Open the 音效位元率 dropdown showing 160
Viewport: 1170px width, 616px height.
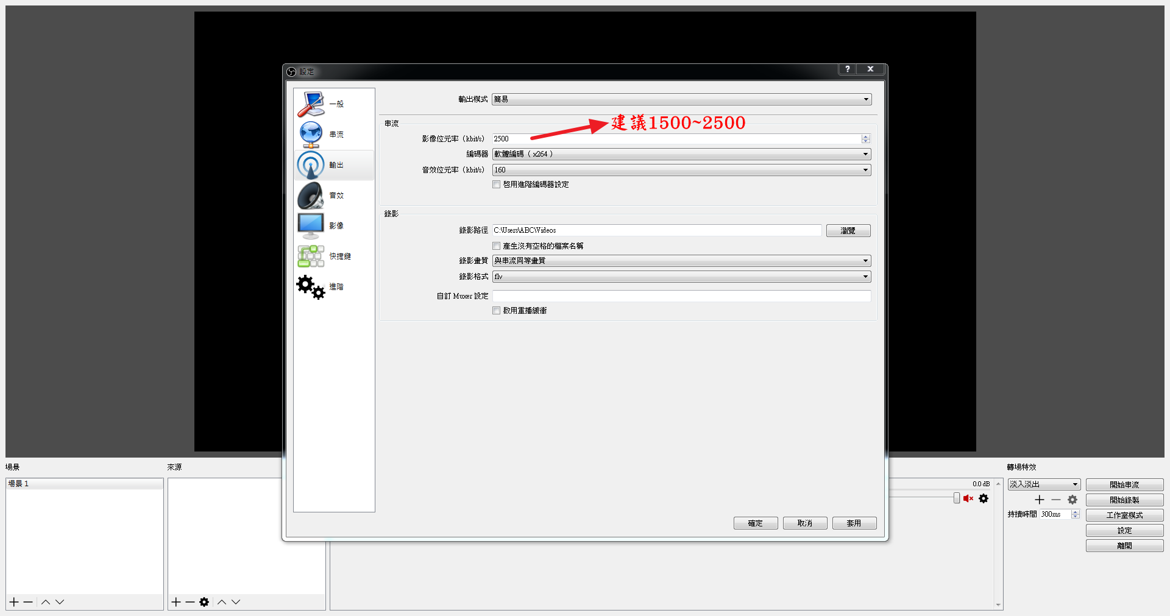(x=681, y=170)
